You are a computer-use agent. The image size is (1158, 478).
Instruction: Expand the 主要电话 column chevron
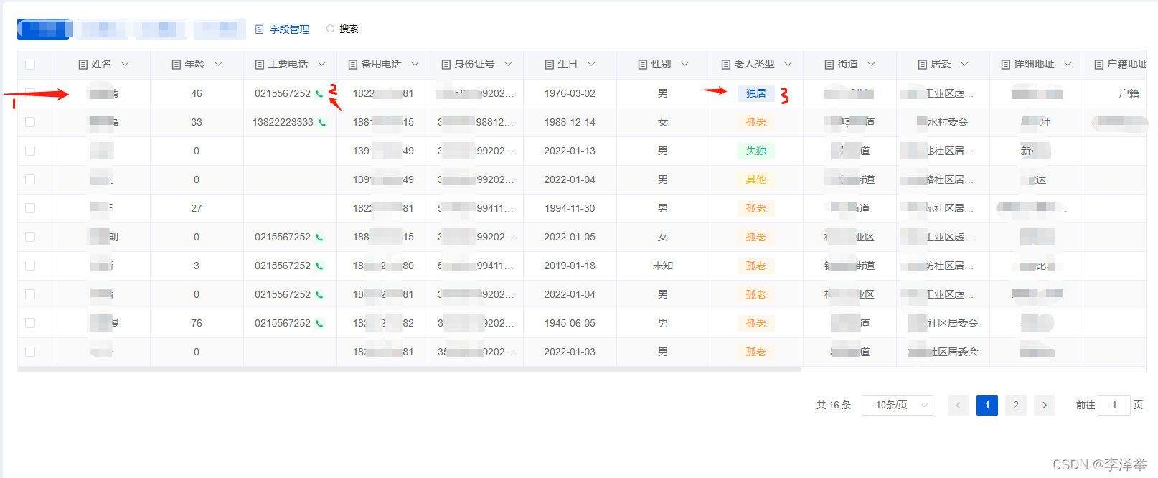point(322,64)
